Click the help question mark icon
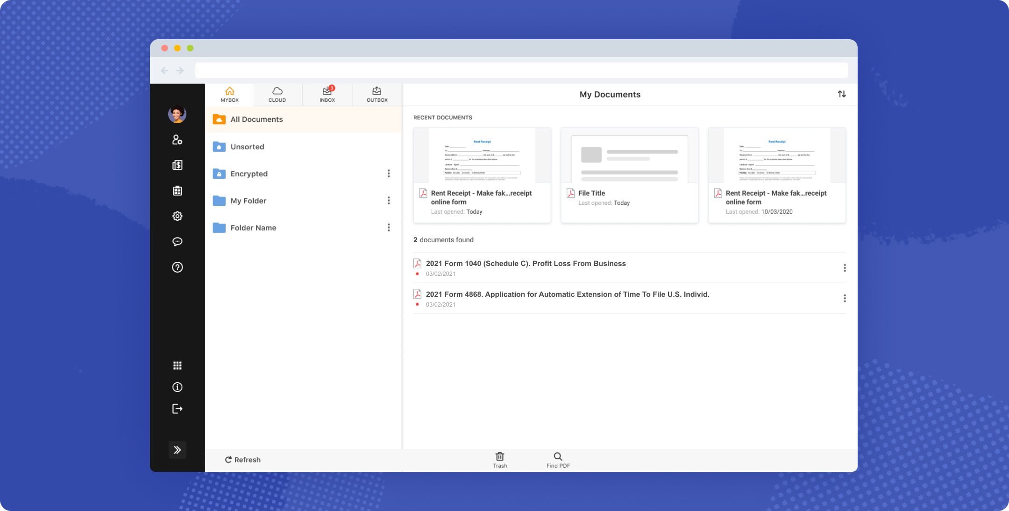This screenshot has height=511, width=1009. (177, 267)
